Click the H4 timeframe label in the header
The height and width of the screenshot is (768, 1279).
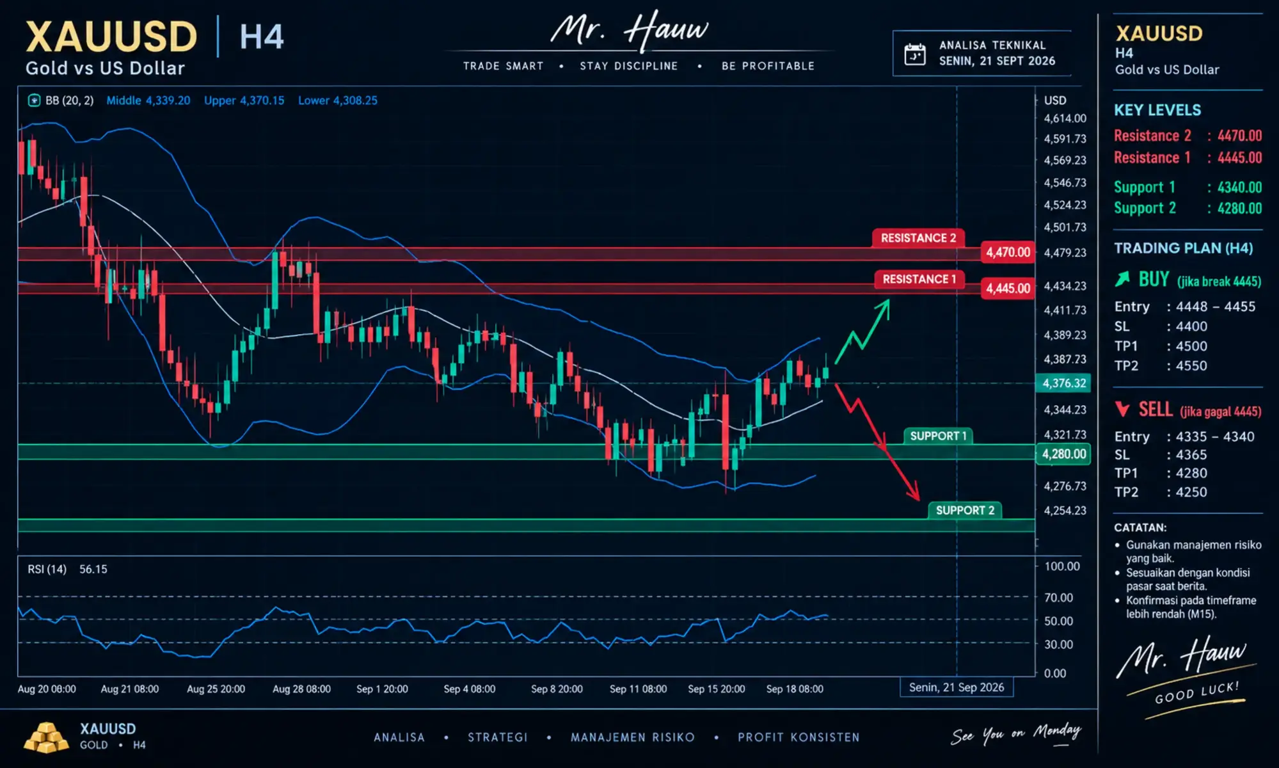coord(261,37)
